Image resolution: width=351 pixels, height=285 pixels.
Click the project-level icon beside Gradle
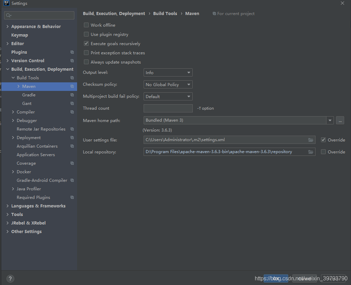click(72, 95)
